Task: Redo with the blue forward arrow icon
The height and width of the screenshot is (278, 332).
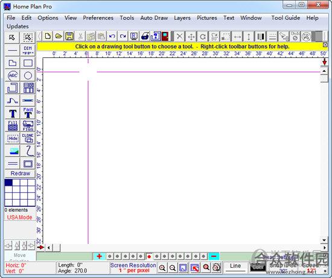Action: click(123, 36)
